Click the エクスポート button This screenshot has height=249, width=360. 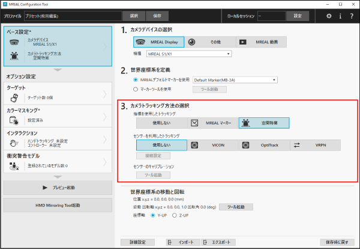tap(218, 242)
